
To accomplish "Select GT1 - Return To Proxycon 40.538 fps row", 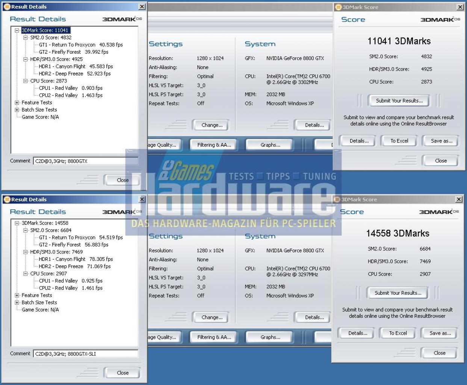I will click(x=81, y=45).
